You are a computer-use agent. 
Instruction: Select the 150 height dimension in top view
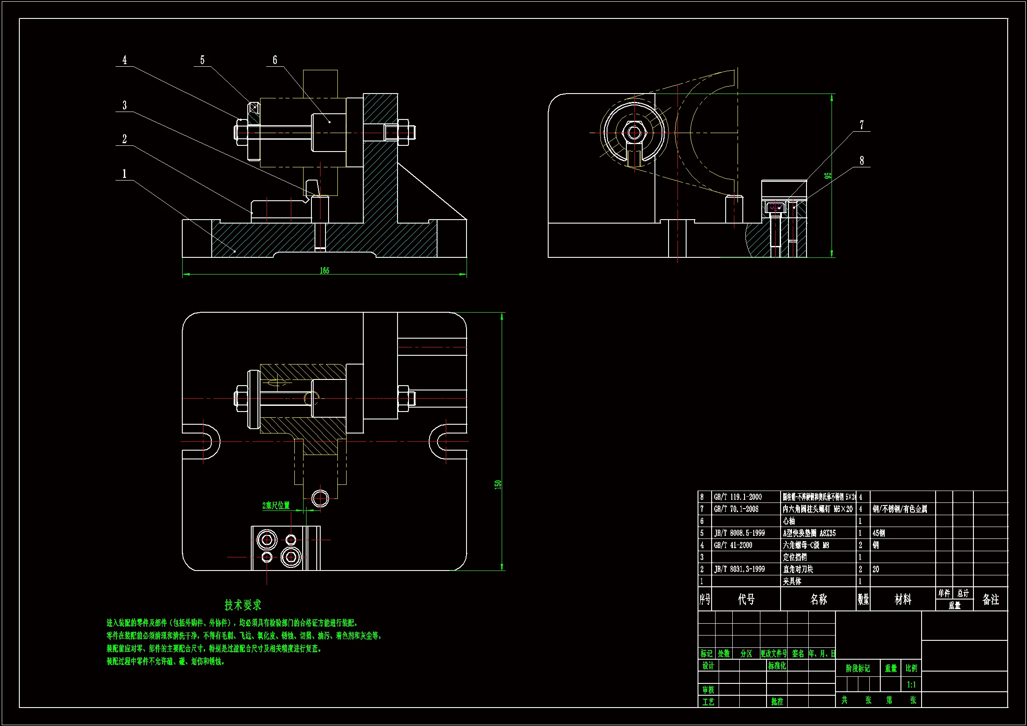point(498,484)
